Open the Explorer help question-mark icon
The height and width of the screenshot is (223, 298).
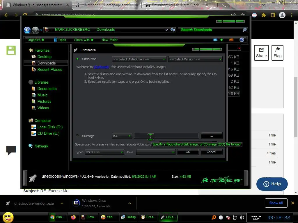242,40
